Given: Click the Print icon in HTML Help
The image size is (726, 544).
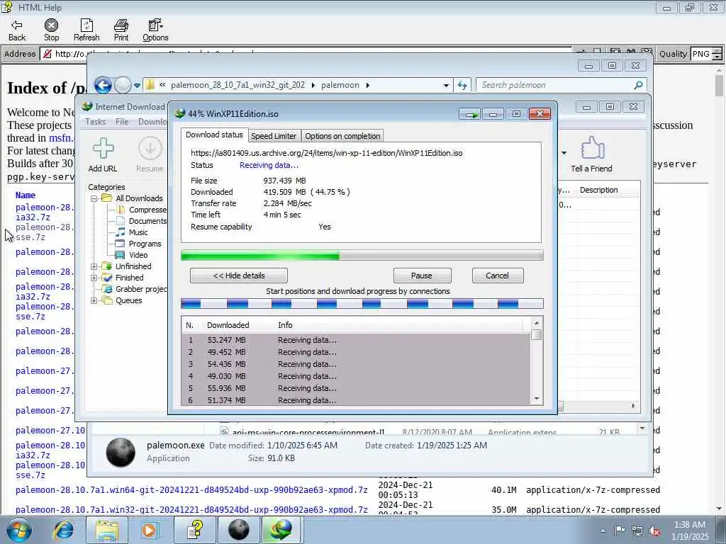Looking at the screenshot, I should (121, 25).
